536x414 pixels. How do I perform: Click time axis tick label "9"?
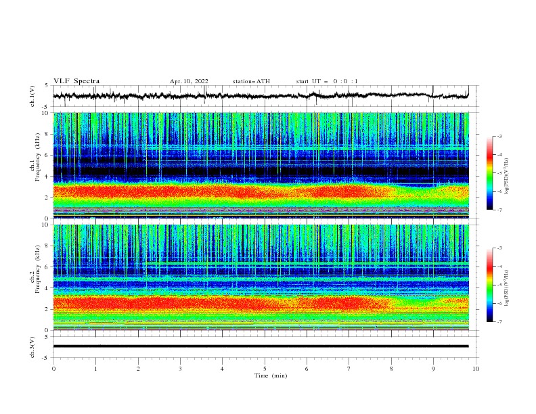tap(433, 369)
